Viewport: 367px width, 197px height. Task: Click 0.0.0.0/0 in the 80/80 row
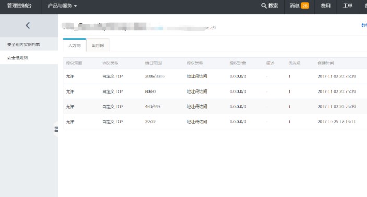(238, 91)
